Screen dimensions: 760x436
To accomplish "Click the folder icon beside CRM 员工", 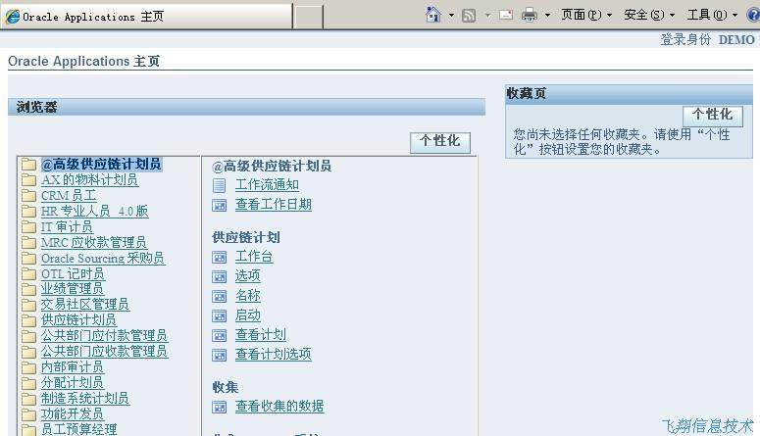I will [x=29, y=196].
